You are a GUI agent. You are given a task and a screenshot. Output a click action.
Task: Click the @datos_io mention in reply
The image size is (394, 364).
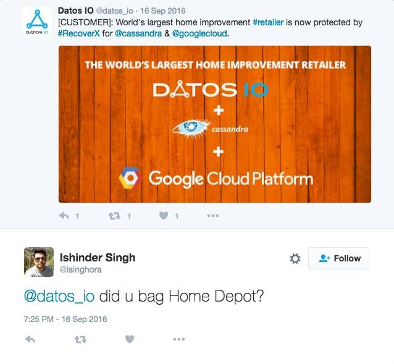pos(59,296)
